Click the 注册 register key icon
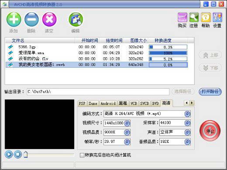Viewport: 227px width, 170px height. pos(194,17)
